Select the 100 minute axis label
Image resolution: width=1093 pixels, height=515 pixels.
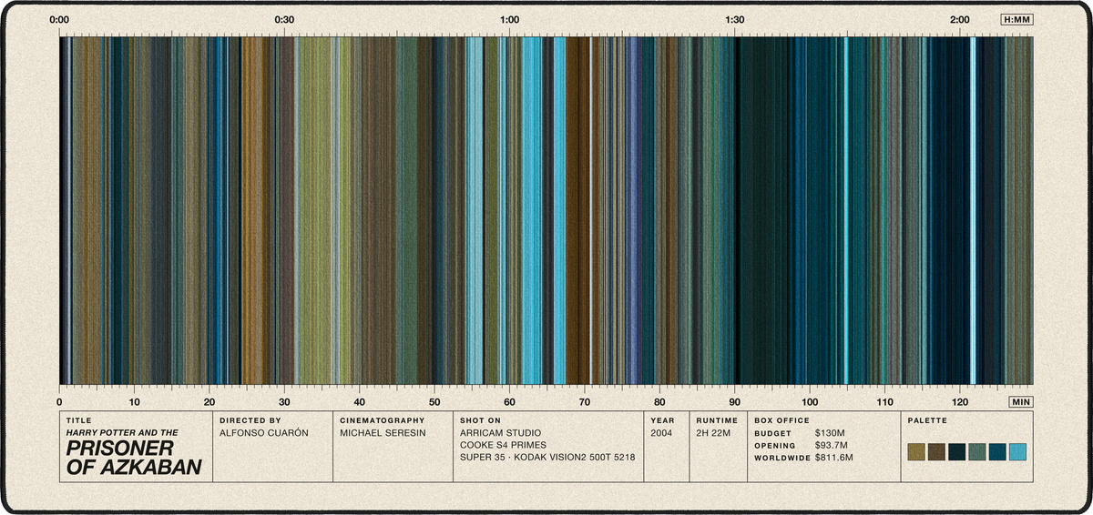click(810, 401)
